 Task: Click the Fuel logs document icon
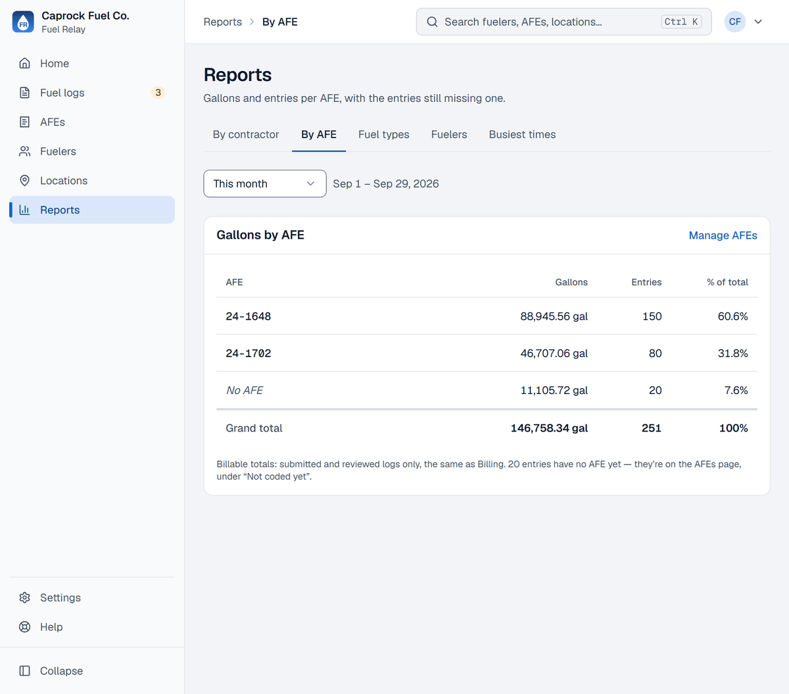pyautogui.click(x=25, y=93)
